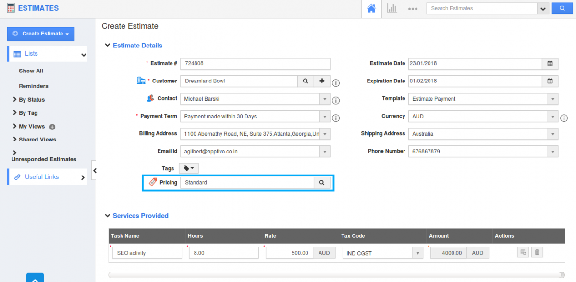Open the reports bar chart icon
The image size is (576, 282).
(x=392, y=9)
